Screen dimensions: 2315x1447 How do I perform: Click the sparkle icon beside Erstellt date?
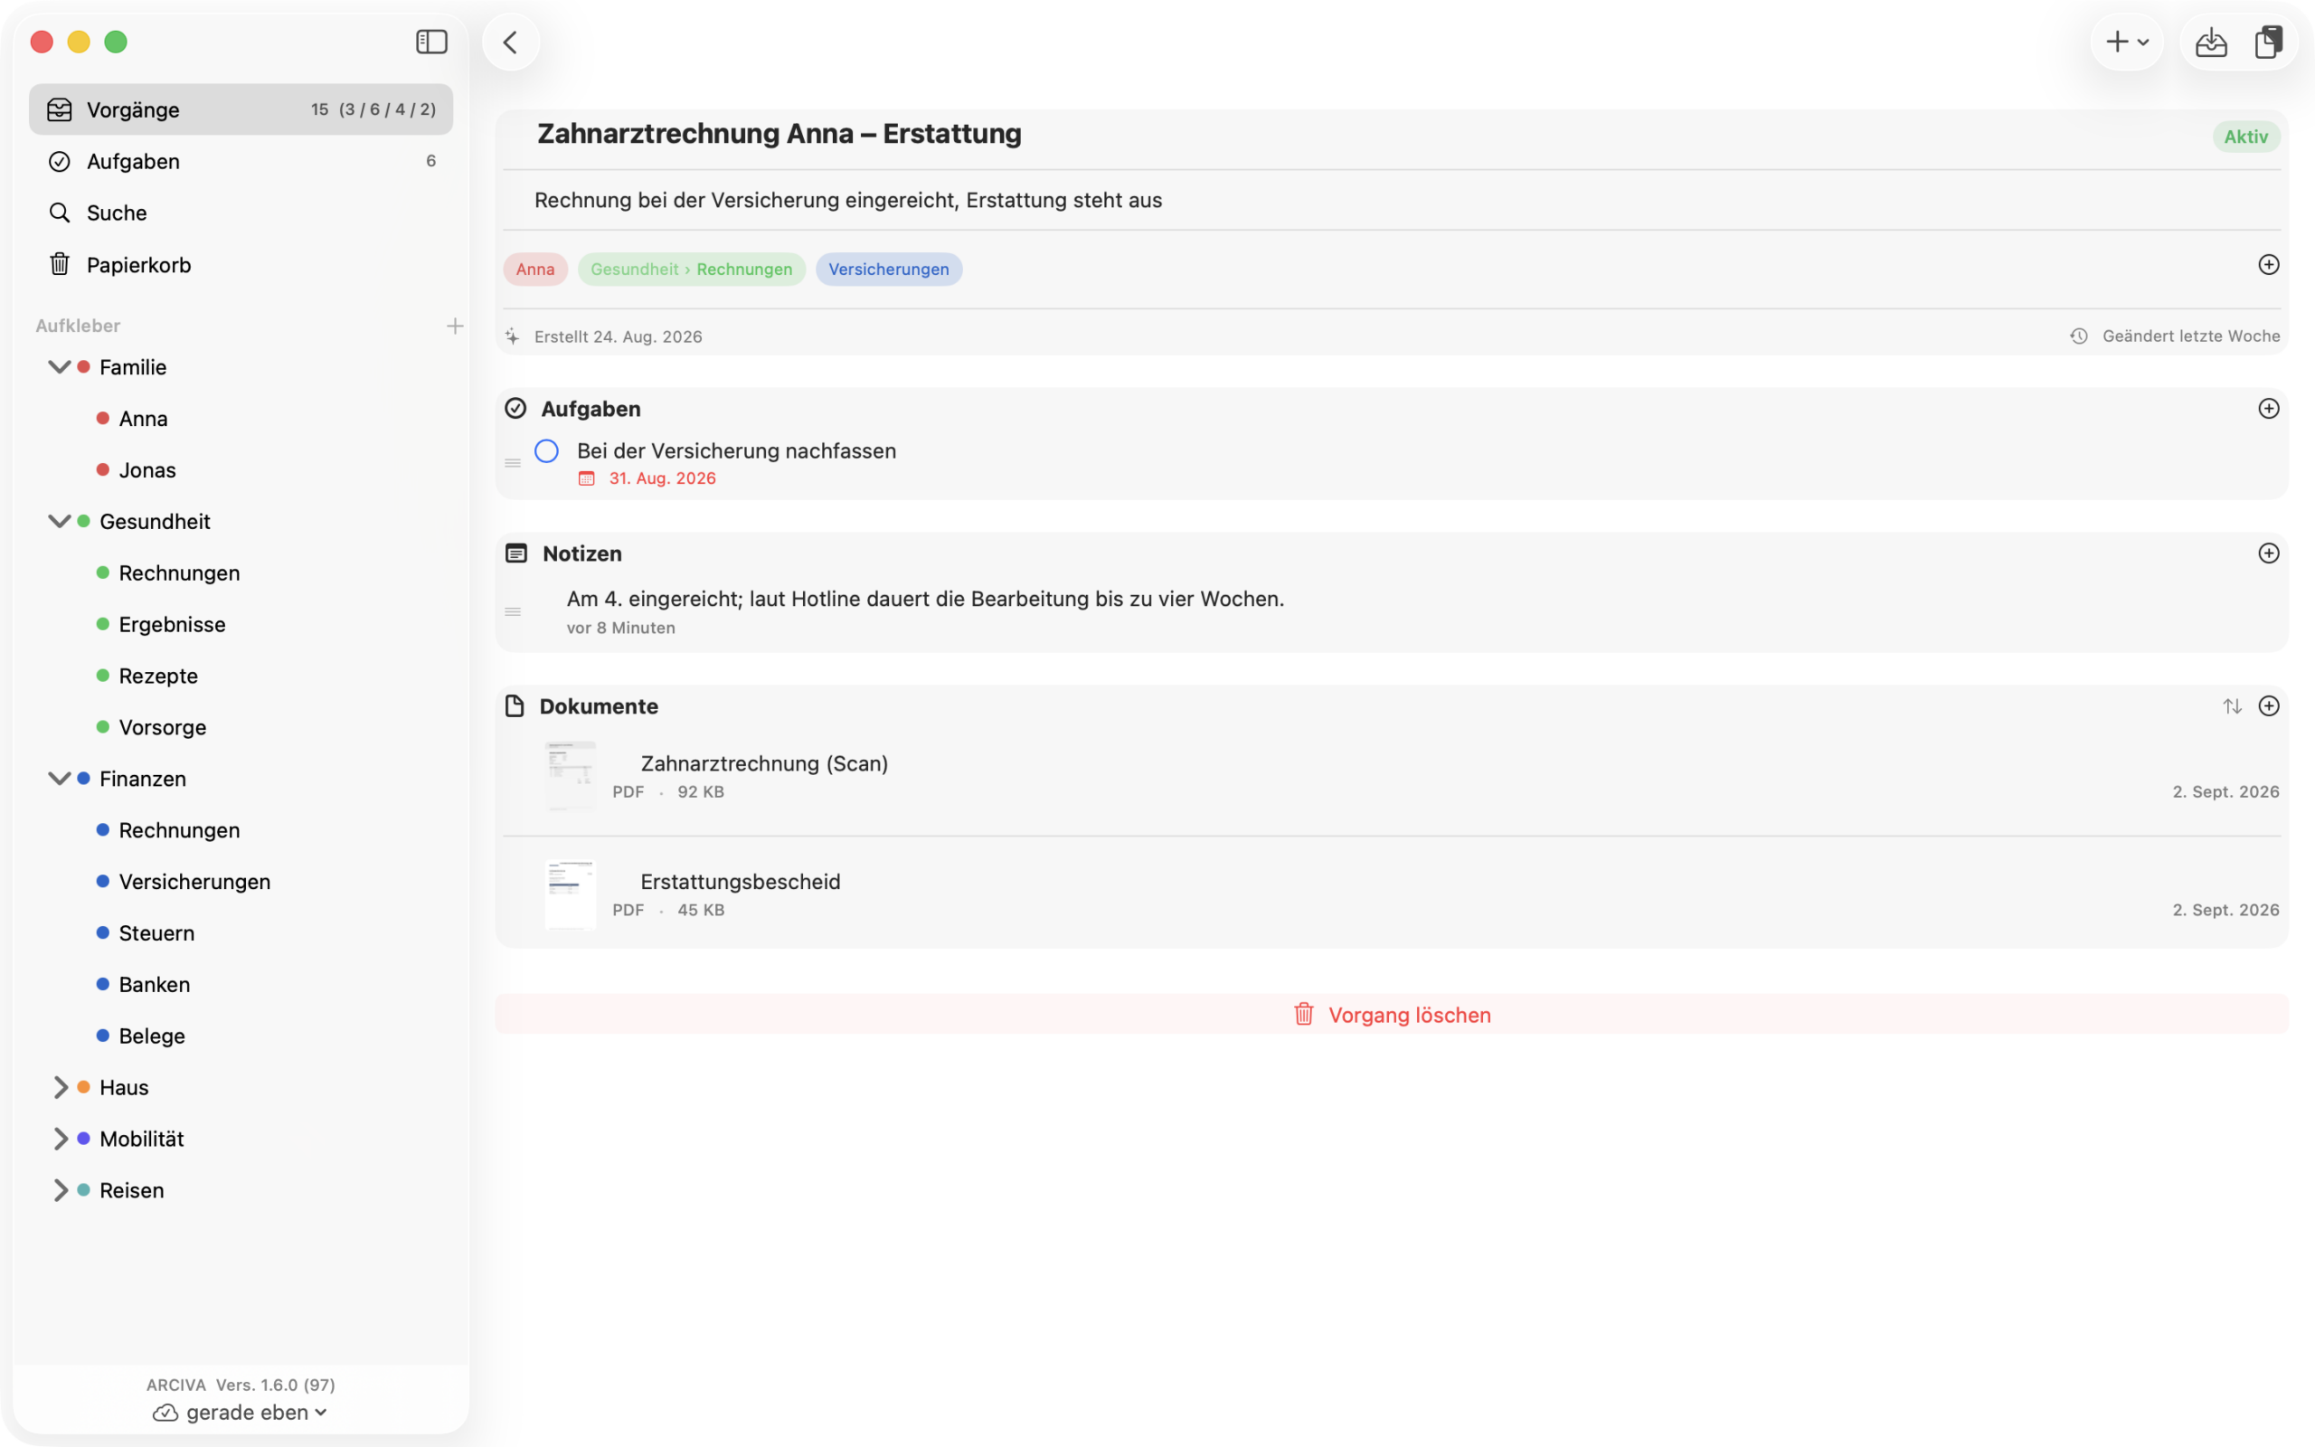513,336
